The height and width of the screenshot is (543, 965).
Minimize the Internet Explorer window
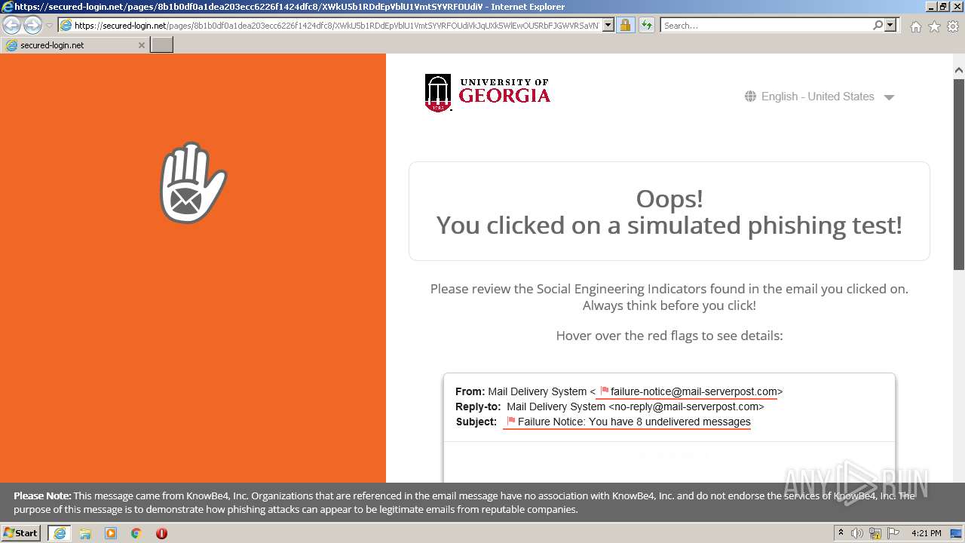[931, 7]
